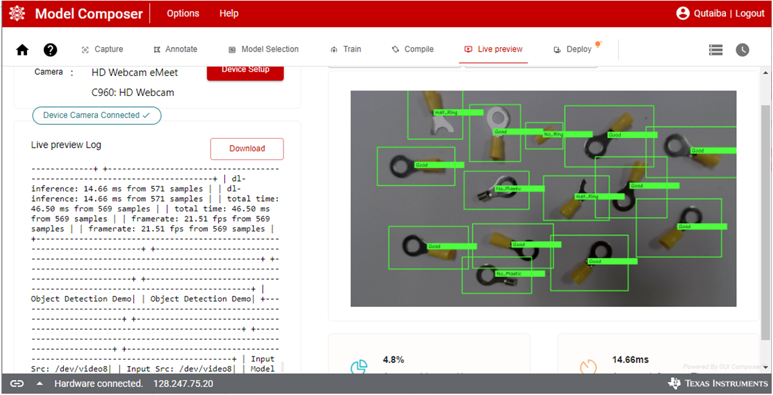The image size is (773, 395).
Task: Open the help question mark icon
Action: (50, 50)
